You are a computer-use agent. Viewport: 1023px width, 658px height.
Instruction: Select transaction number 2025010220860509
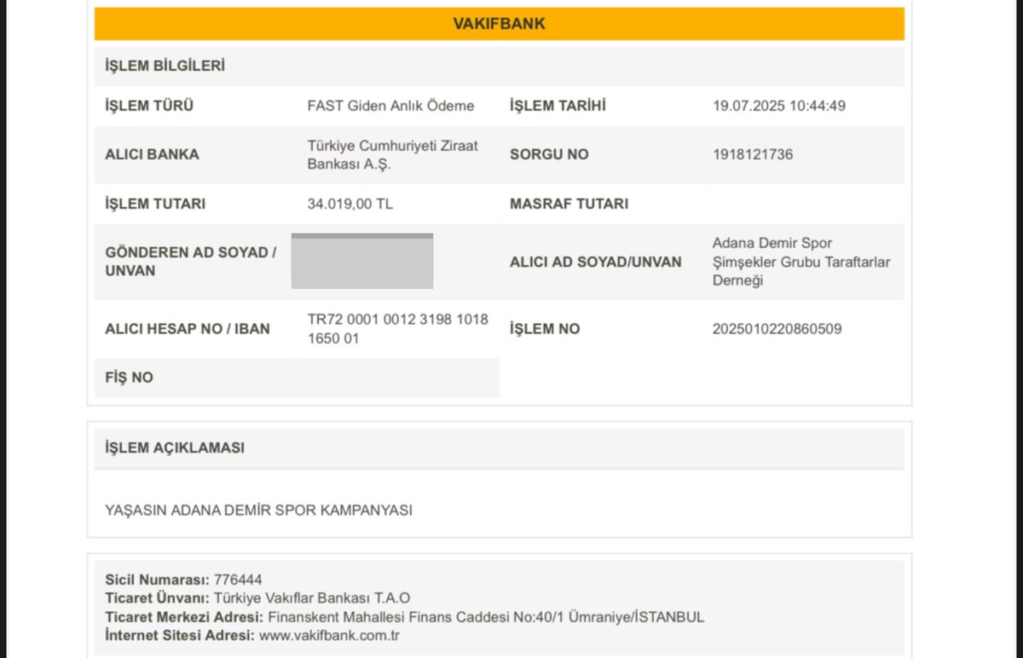tap(777, 328)
